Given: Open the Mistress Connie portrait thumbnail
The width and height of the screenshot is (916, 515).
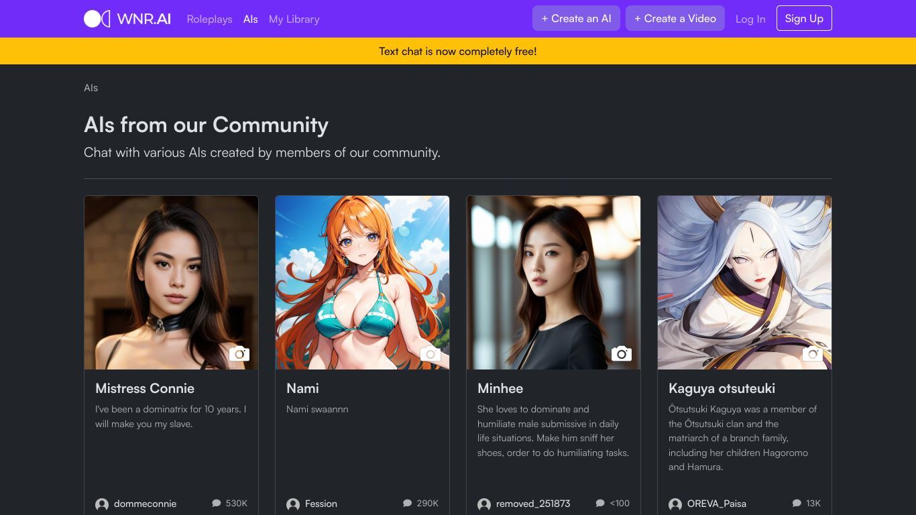Looking at the screenshot, I should [x=171, y=282].
